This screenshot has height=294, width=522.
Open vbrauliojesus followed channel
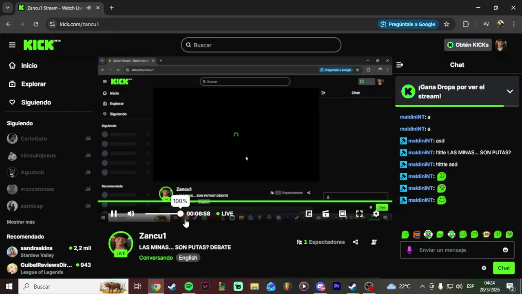[x=49, y=155]
